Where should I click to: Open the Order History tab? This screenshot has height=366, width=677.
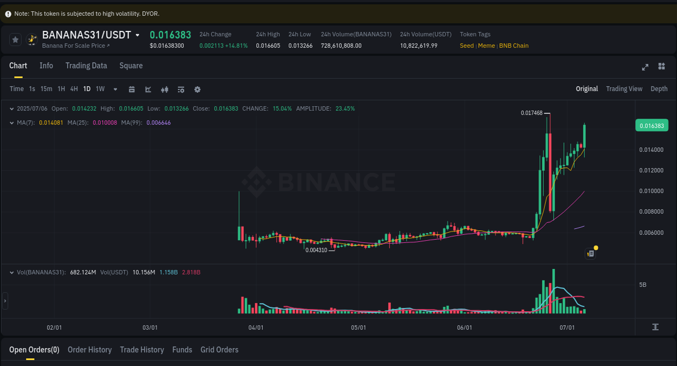tap(89, 350)
